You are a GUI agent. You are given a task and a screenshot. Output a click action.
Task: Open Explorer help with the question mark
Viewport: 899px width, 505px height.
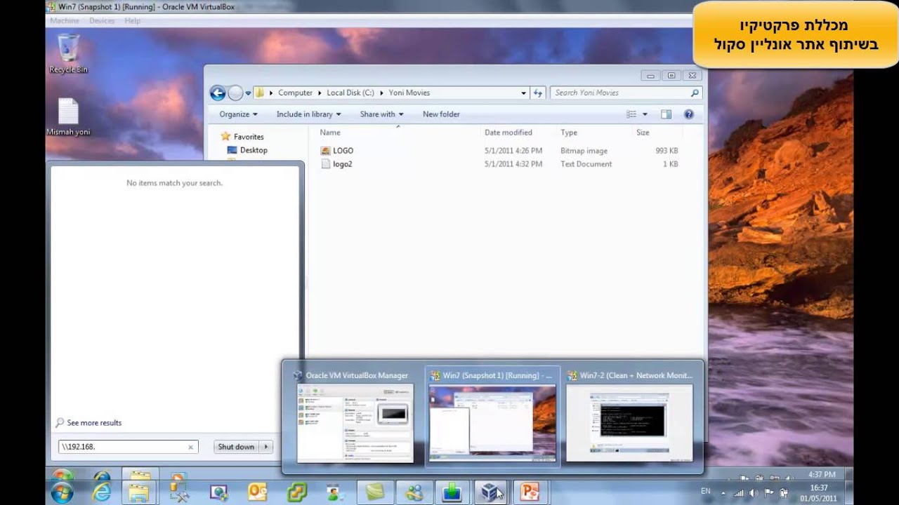(x=689, y=114)
